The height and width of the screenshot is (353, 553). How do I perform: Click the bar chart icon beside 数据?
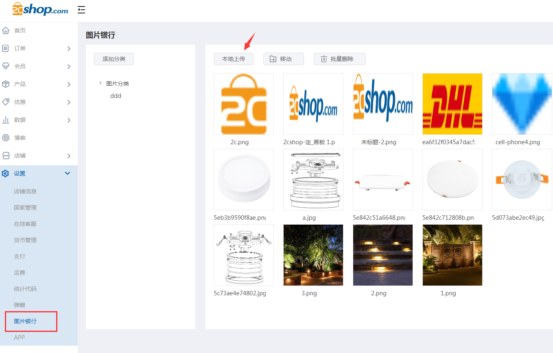[6, 120]
